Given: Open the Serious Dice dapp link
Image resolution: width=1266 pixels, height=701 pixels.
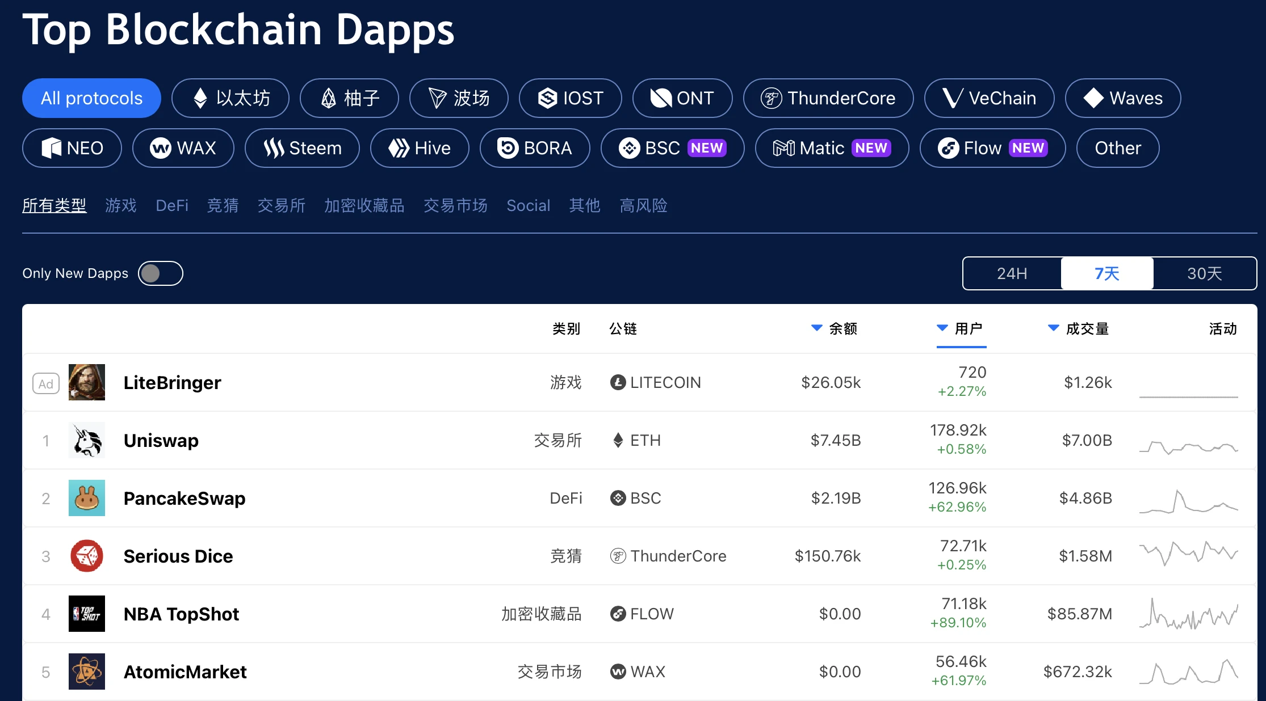Looking at the screenshot, I should (x=178, y=556).
